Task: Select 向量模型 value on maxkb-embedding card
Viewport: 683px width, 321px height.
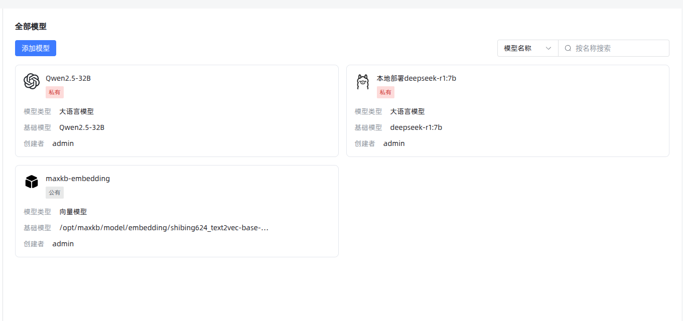Action: pyautogui.click(x=73, y=212)
